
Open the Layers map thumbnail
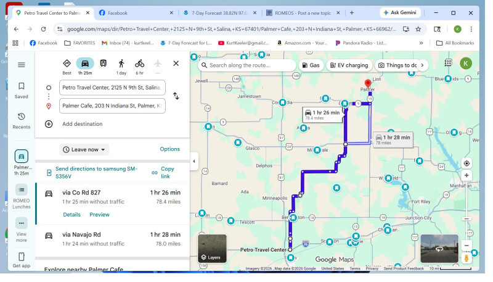pyautogui.click(x=212, y=249)
